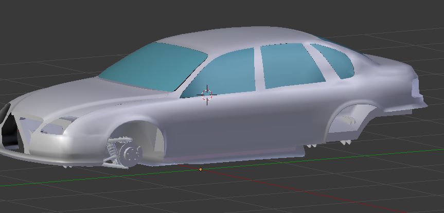
Task: Select the orange object origin dot
Action: 201,169
